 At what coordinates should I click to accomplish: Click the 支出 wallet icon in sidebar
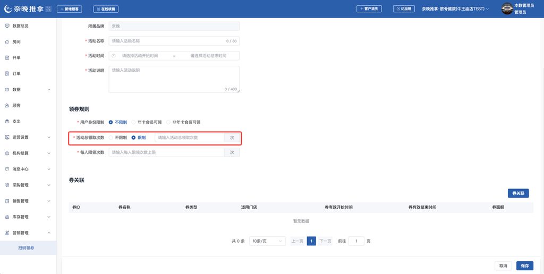coord(7,122)
